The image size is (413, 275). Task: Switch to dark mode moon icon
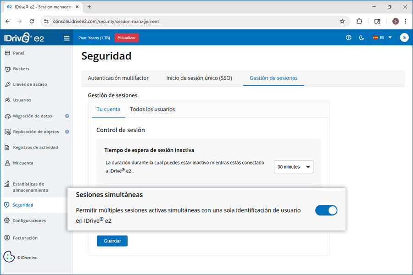pyautogui.click(x=362, y=38)
